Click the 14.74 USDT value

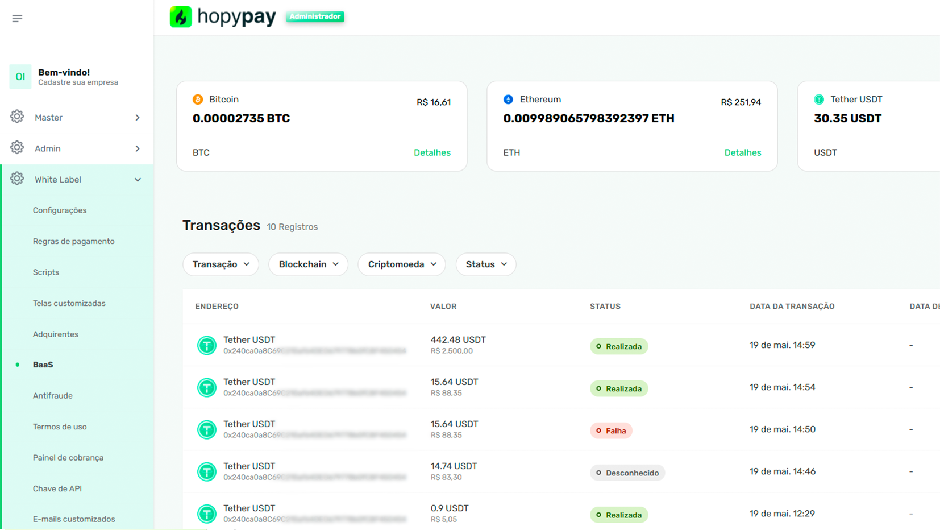point(454,466)
